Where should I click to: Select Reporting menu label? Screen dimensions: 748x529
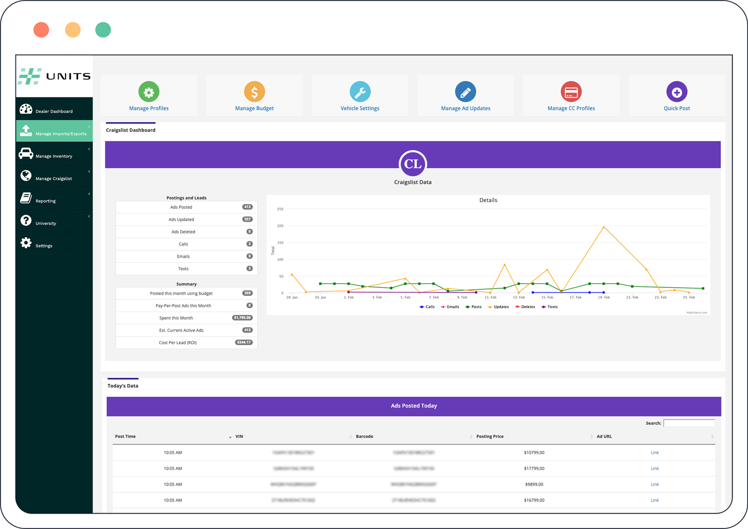click(45, 201)
